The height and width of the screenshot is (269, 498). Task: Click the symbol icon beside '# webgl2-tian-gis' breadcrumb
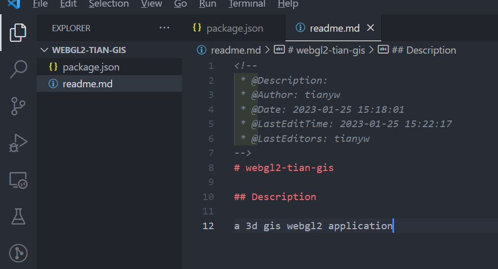pyautogui.click(x=279, y=50)
